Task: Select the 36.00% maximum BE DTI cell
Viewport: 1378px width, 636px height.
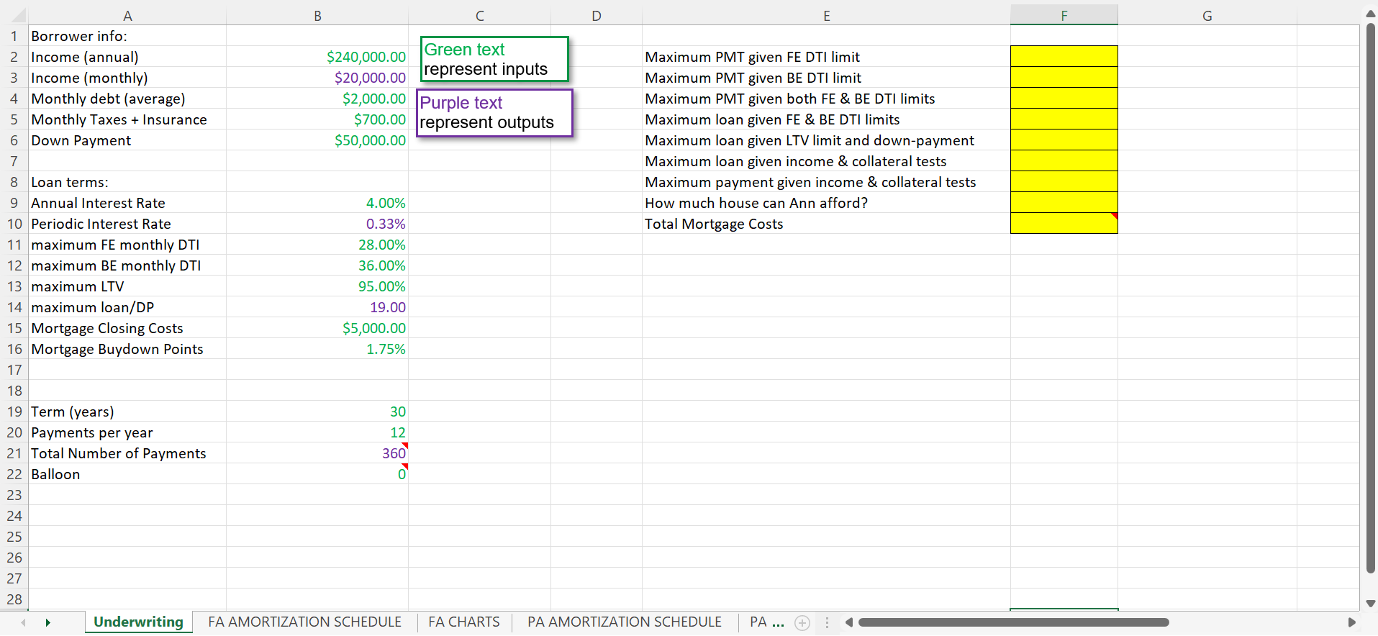Action: click(x=317, y=265)
